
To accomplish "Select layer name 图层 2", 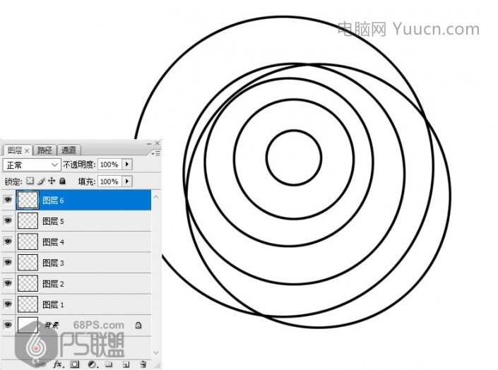I will [x=53, y=284].
